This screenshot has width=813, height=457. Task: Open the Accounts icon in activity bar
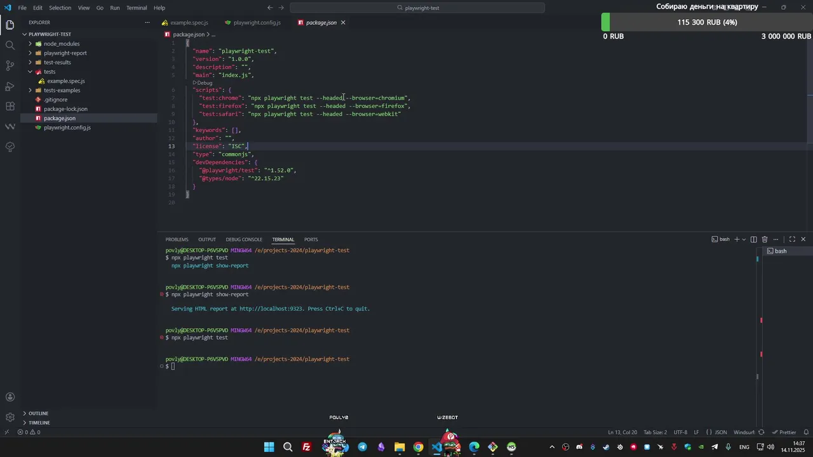10,397
